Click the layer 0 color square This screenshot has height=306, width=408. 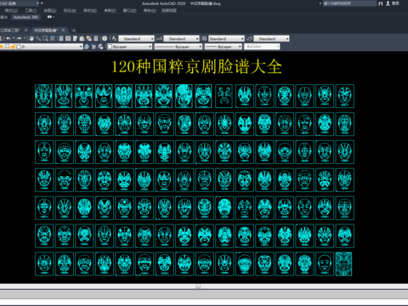[x=19, y=47]
